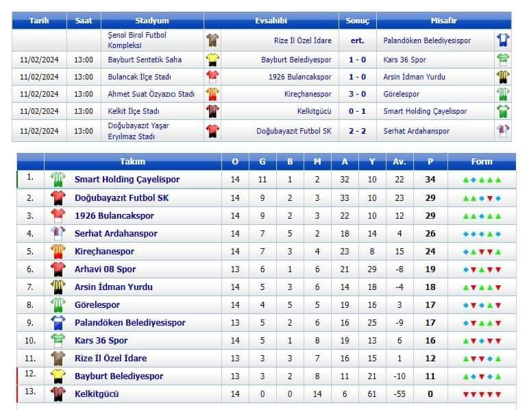This screenshot has height=410, width=529.
Task: Click the Arhavi 08 Spor jersey icon
Action: [x=58, y=269]
